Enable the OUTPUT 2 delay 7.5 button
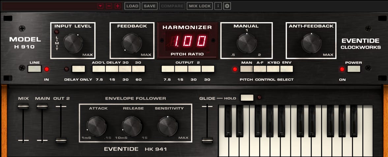The width and height of the screenshot is (388, 157). coord(168,69)
